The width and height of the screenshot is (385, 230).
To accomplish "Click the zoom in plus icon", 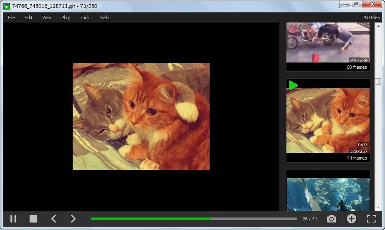I will (x=351, y=219).
